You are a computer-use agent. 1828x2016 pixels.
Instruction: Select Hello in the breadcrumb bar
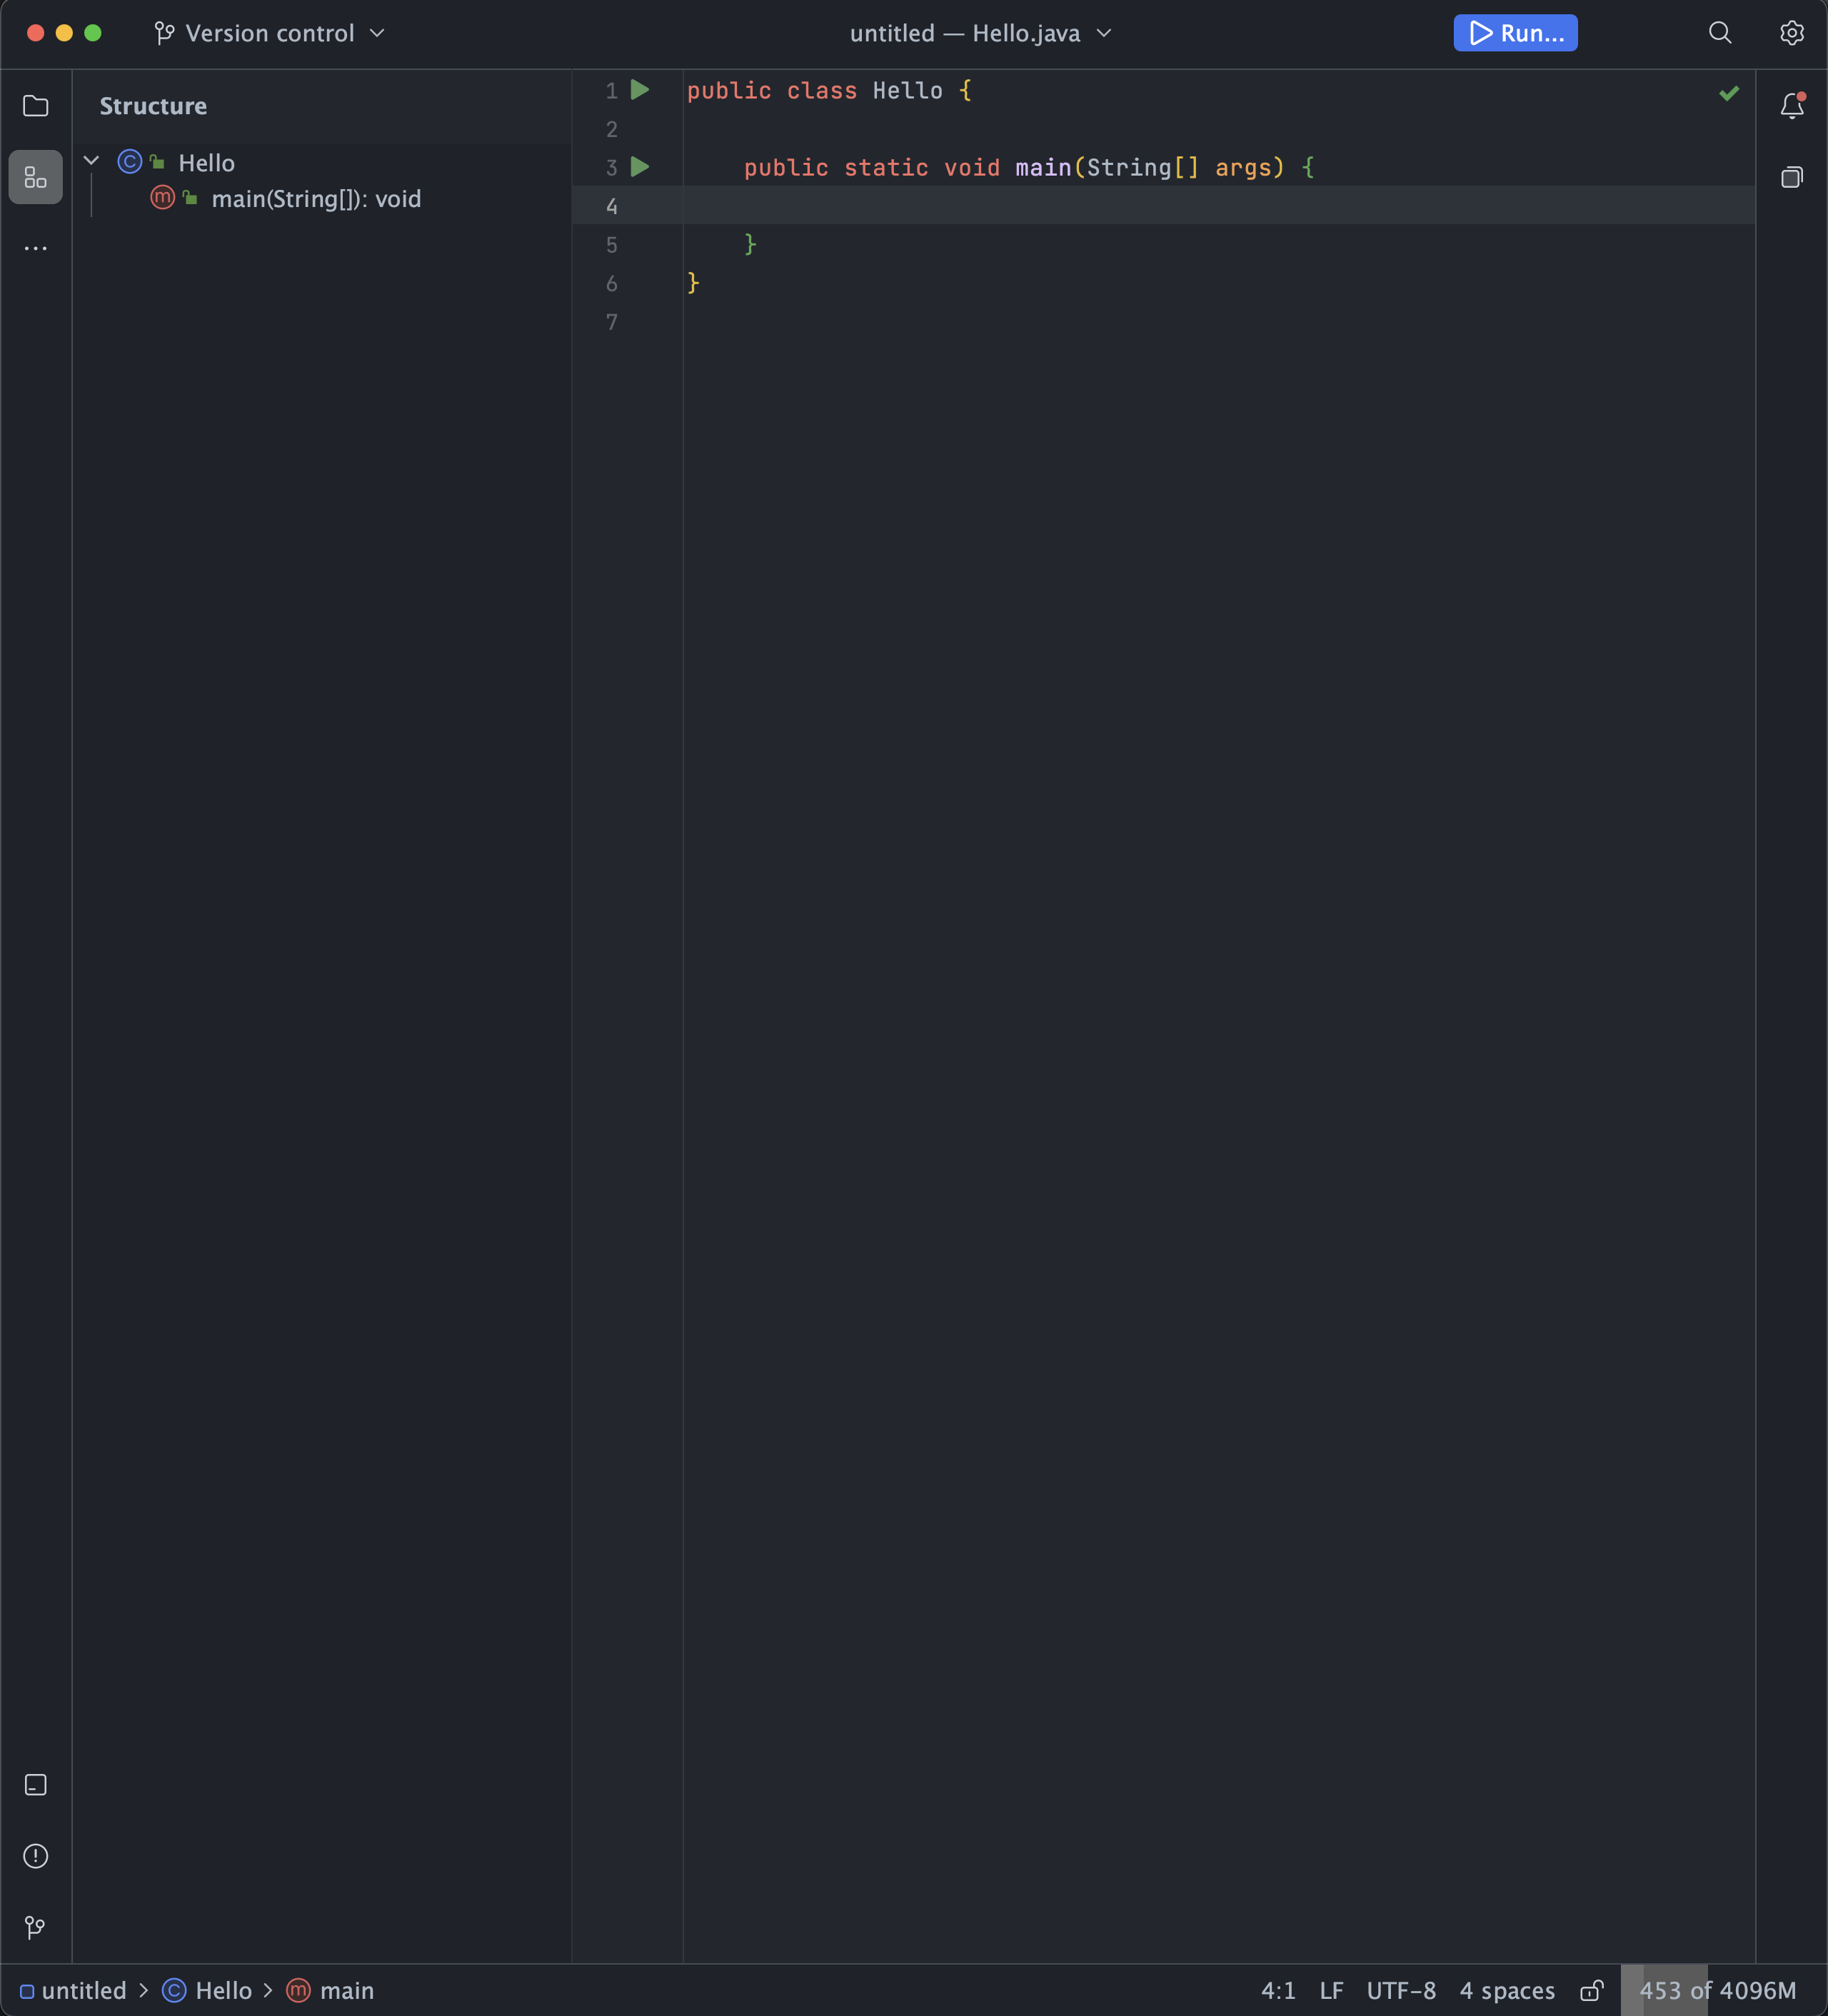(223, 1990)
